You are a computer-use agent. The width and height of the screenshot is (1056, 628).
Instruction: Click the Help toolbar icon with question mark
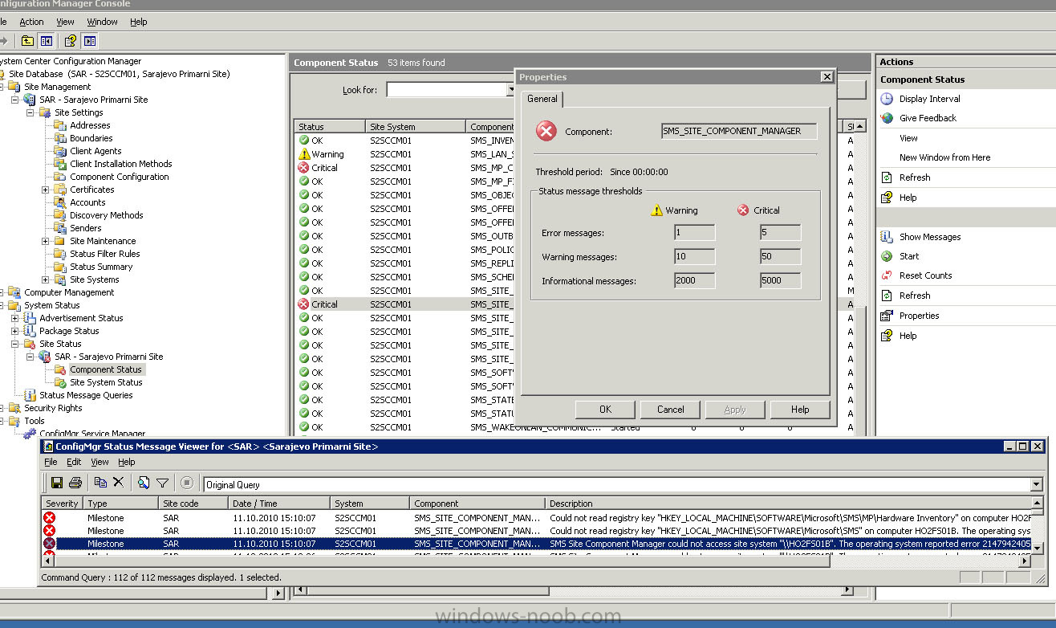[x=71, y=41]
